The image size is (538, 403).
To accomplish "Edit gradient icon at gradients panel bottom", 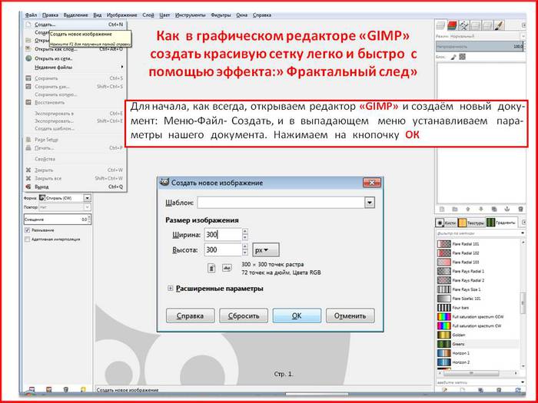I will pos(445,390).
